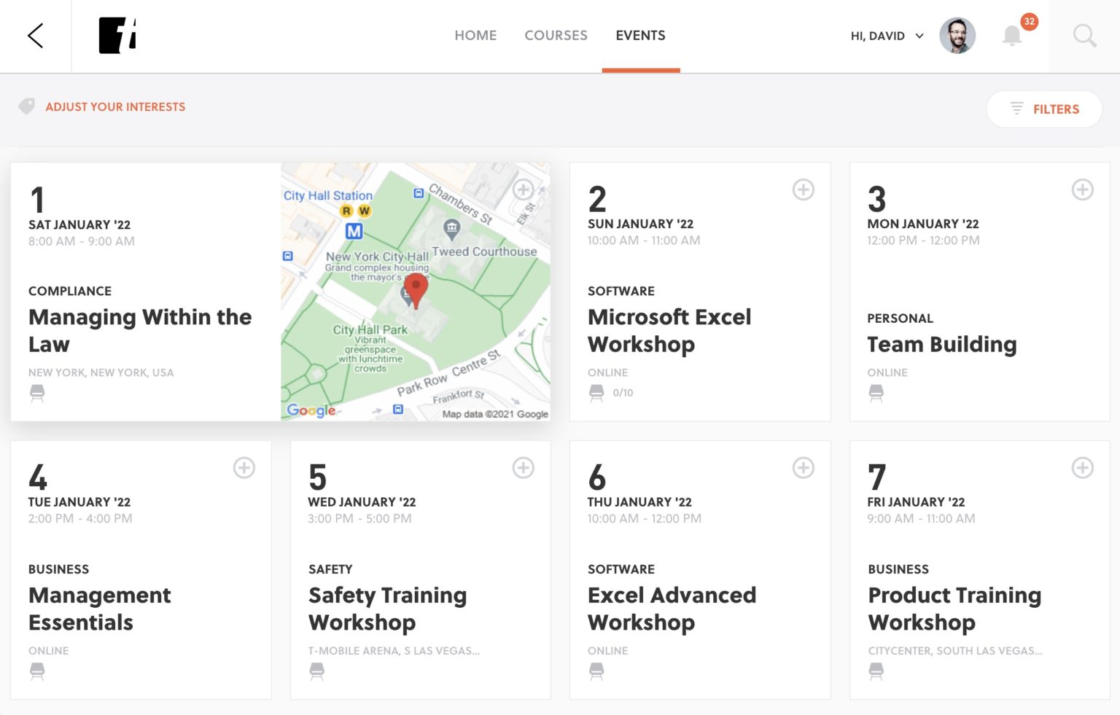Switch to the Courses tab
The image size is (1120, 715).
click(x=556, y=36)
